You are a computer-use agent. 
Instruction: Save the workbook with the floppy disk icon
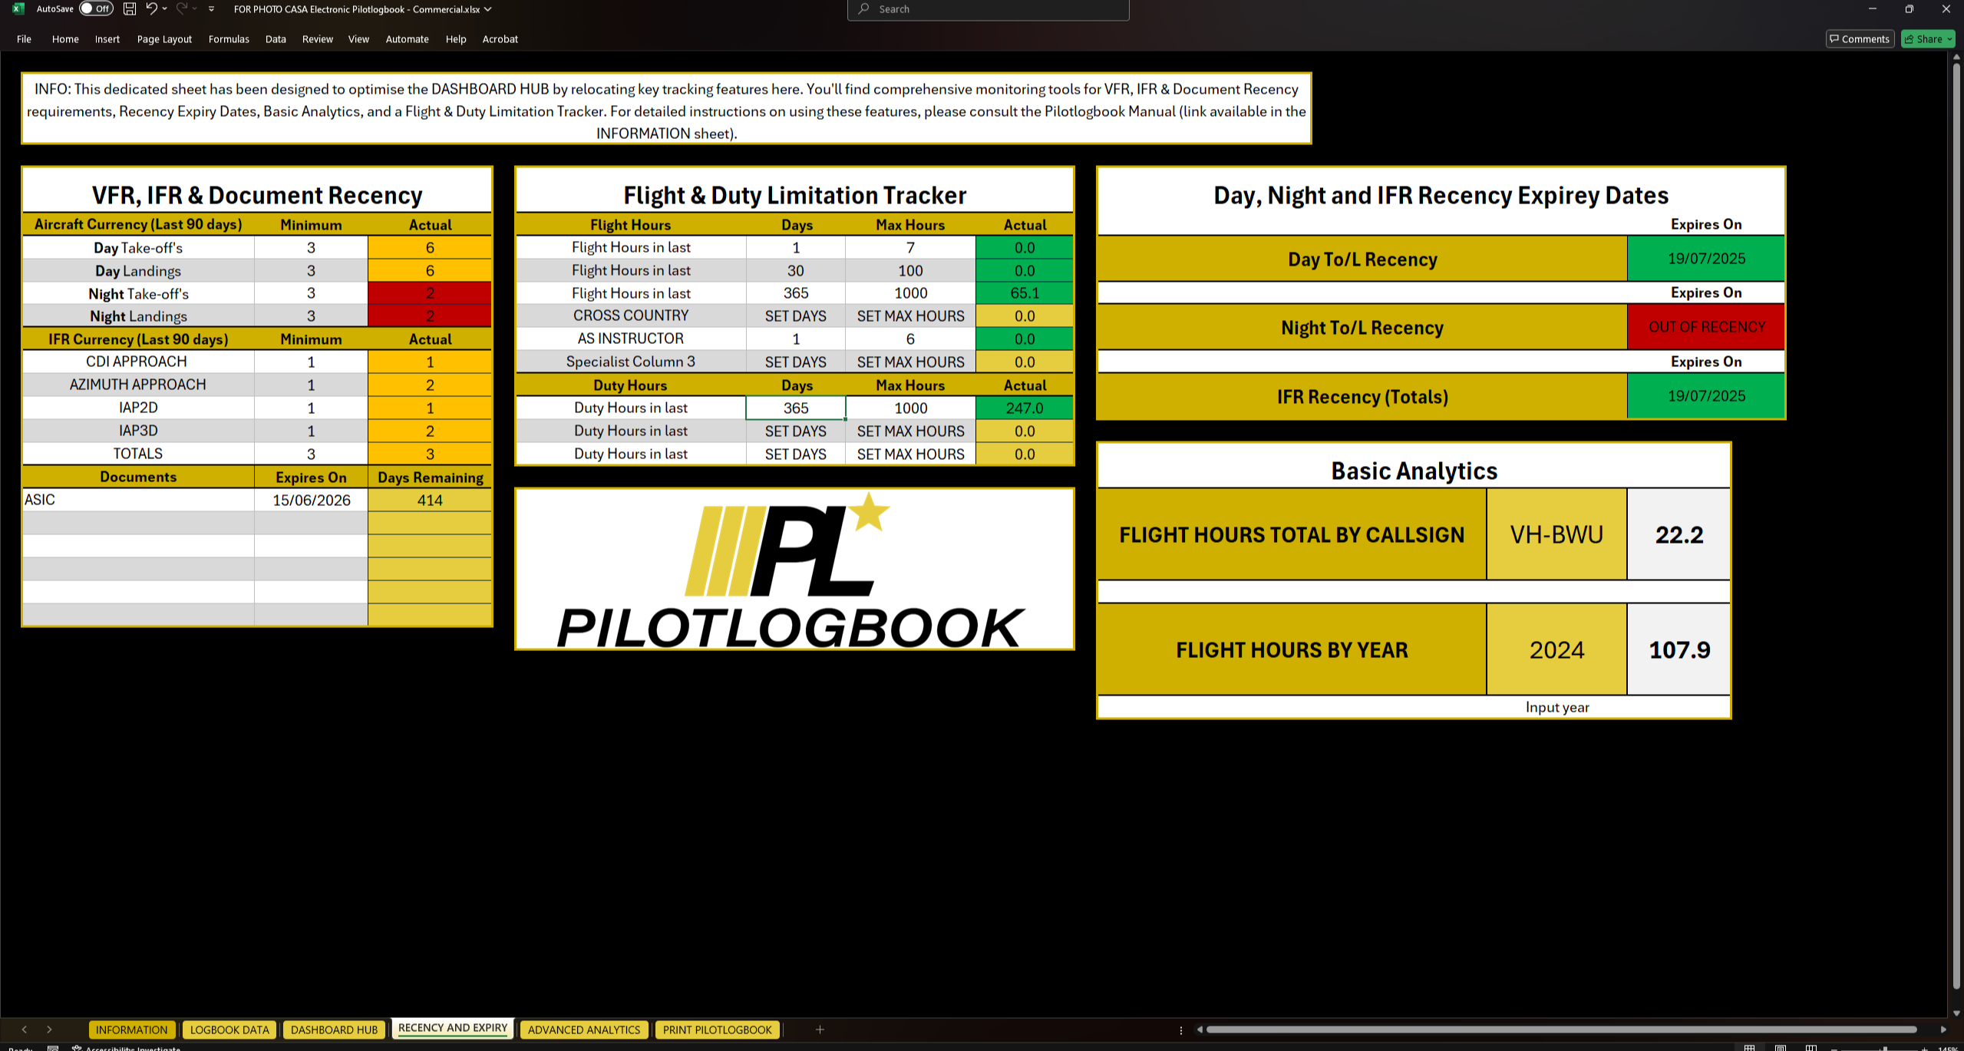[x=130, y=9]
